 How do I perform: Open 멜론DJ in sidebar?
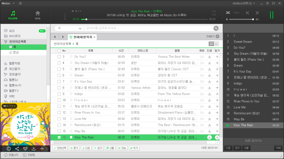[11, 80]
